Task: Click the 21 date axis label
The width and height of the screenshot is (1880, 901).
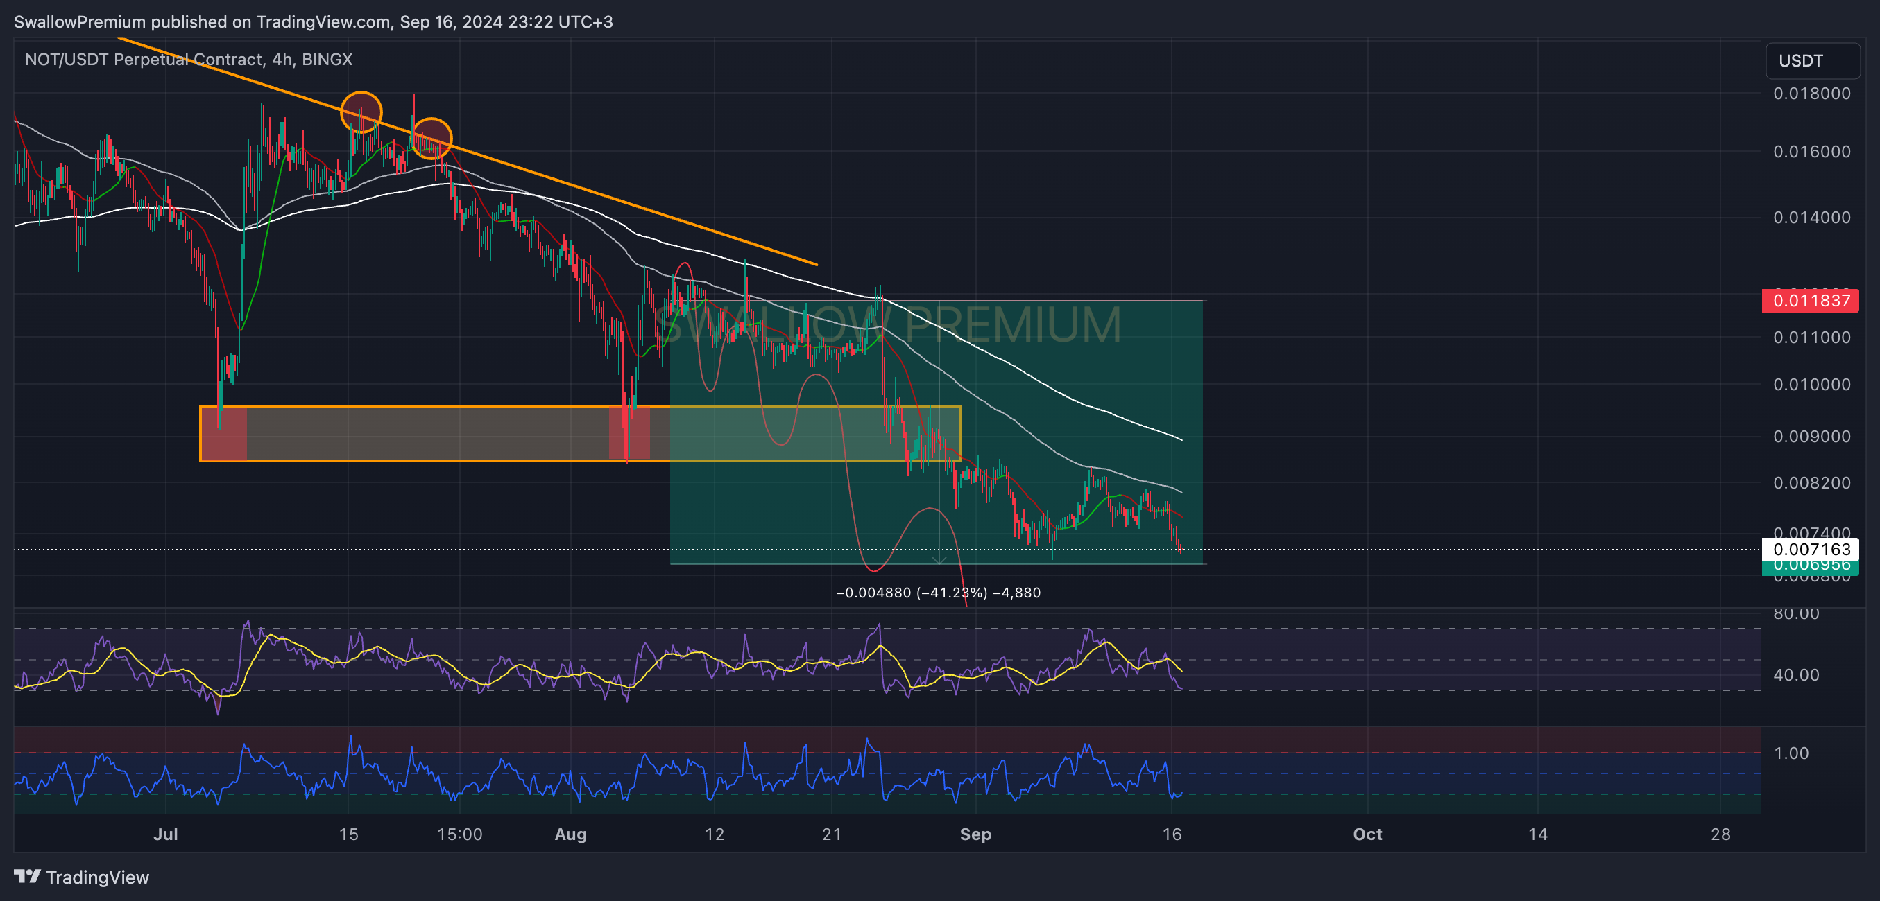Action: [x=832, y=834]
